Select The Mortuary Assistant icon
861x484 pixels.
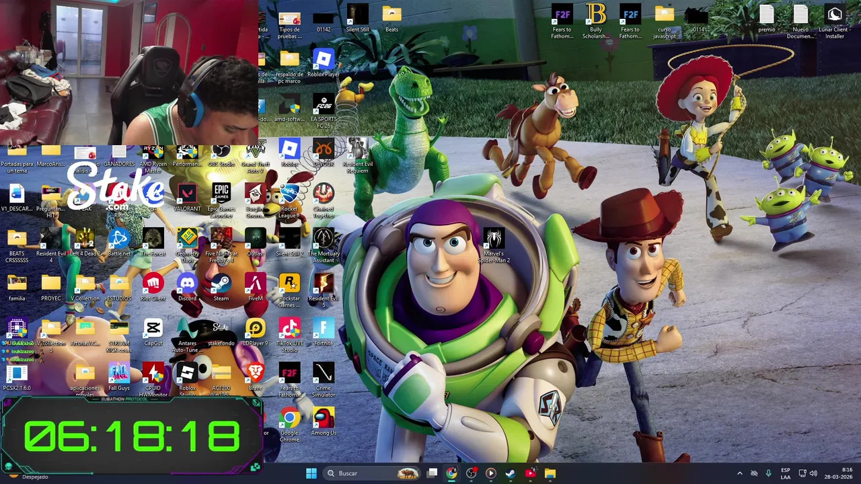click(324, 245)
